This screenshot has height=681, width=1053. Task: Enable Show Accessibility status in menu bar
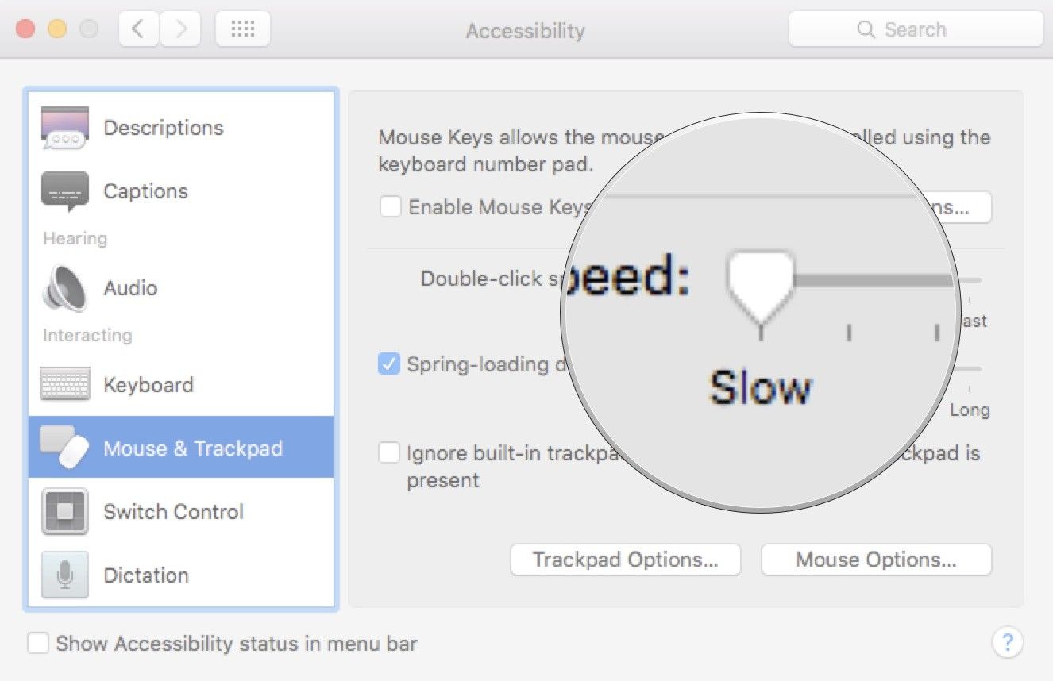pyautogui.click(x=38, y=643)
